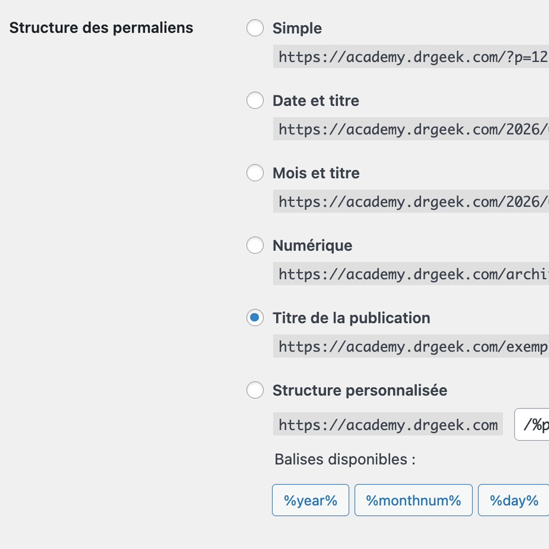Click the selected Titre de la publication radio
549x549 pixels.
[x=255, y=318]
